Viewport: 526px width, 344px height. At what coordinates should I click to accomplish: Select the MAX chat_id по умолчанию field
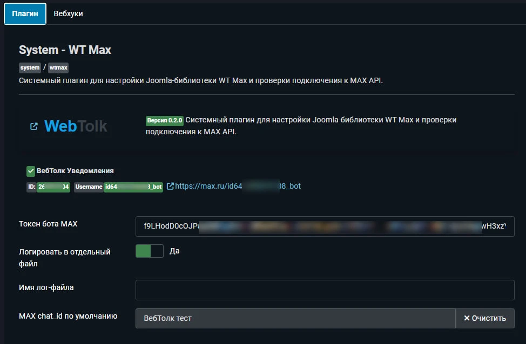(x=295, y=318)
